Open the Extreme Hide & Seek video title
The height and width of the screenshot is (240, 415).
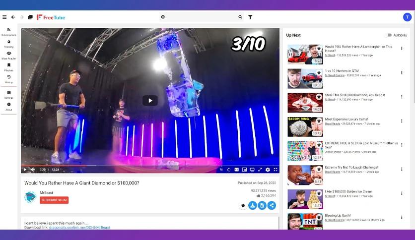pyautogui.click(x=361, y=145)
